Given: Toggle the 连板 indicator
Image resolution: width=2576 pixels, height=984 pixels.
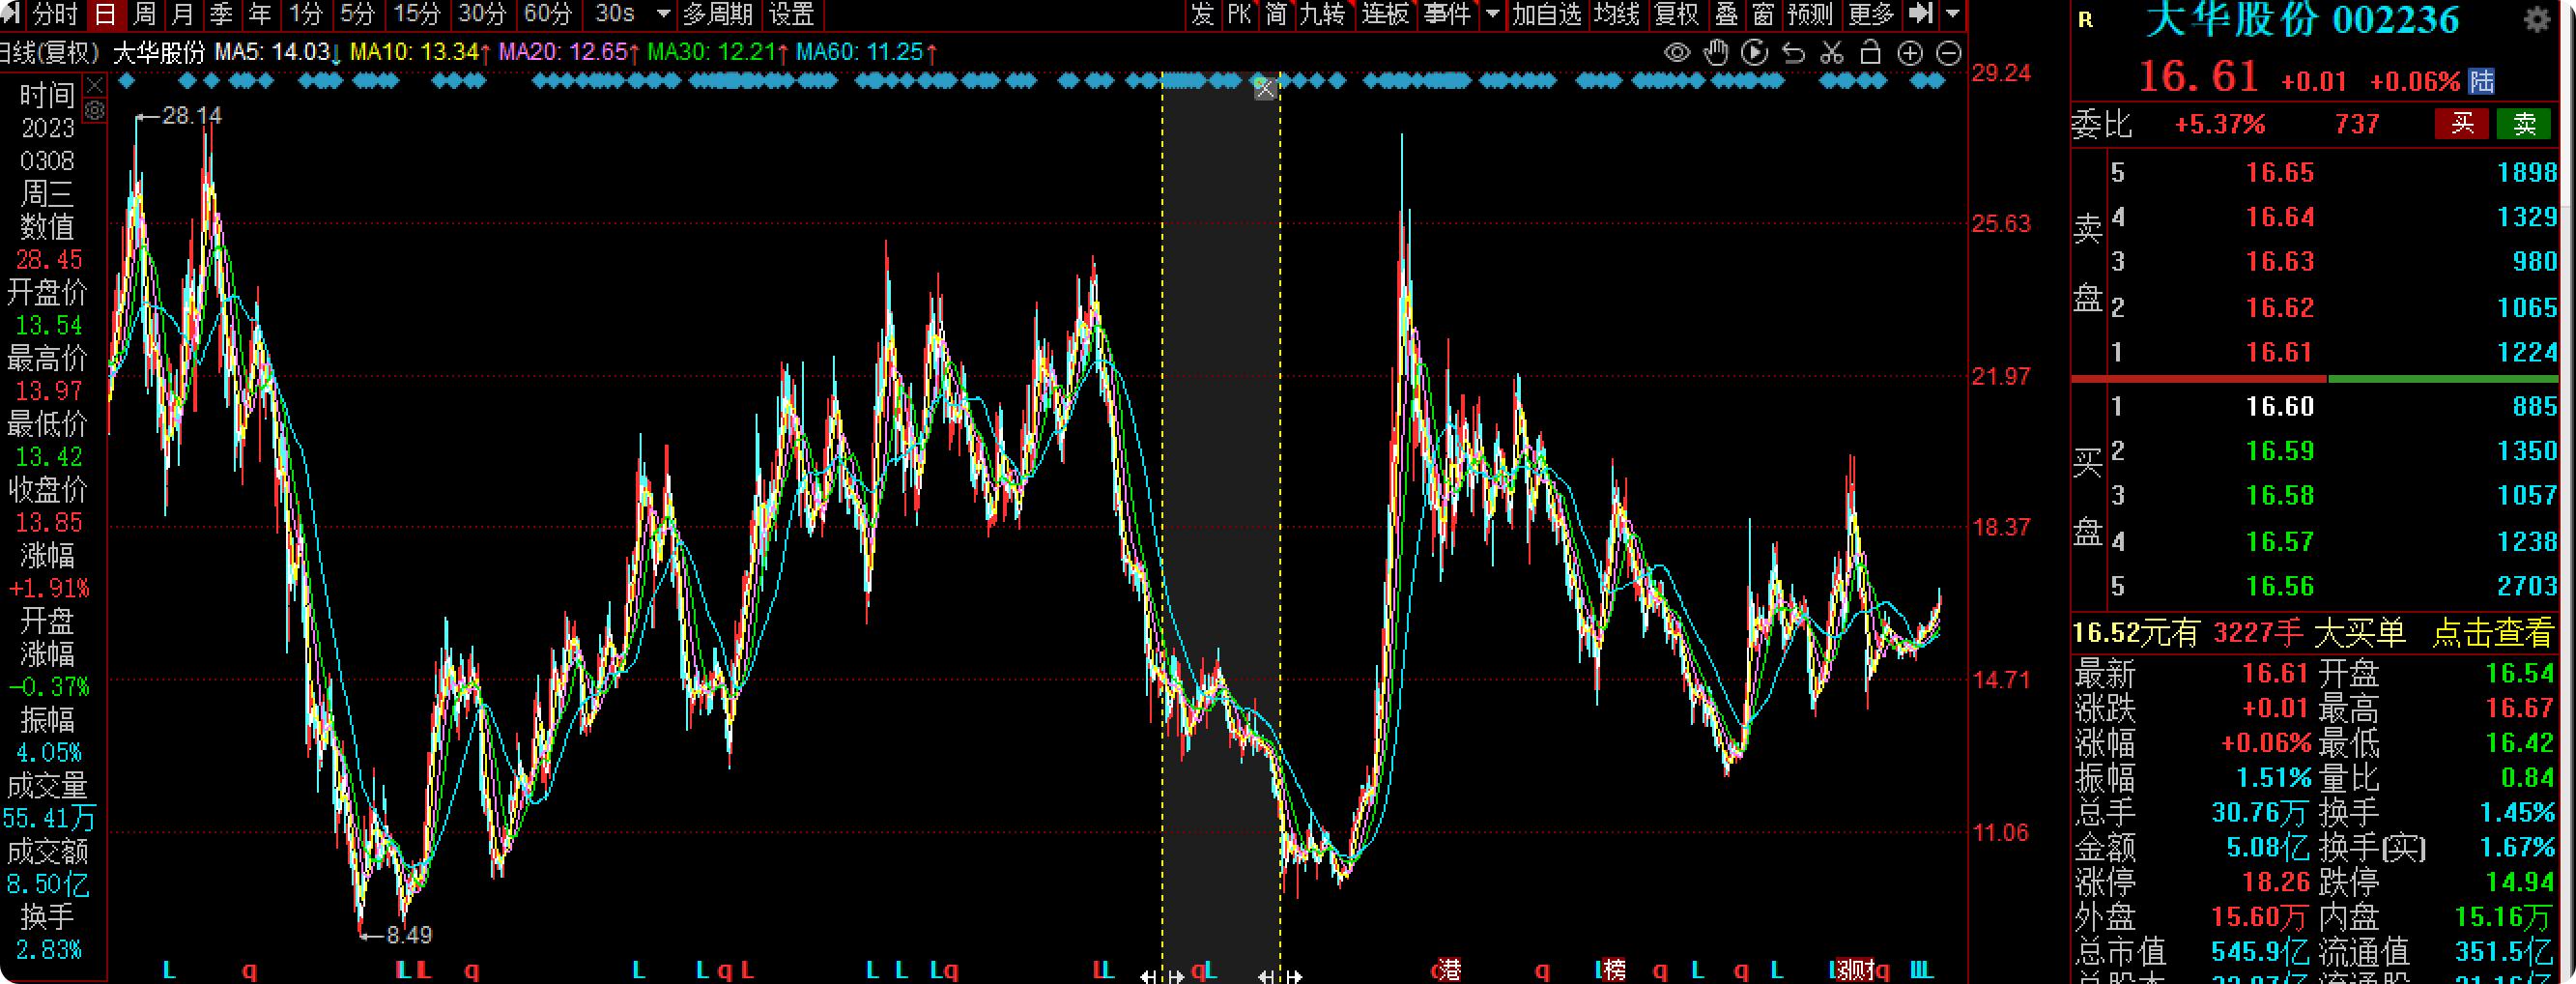Looking at the screenshot, I should pyautogui.click(x=1385, y=14).
